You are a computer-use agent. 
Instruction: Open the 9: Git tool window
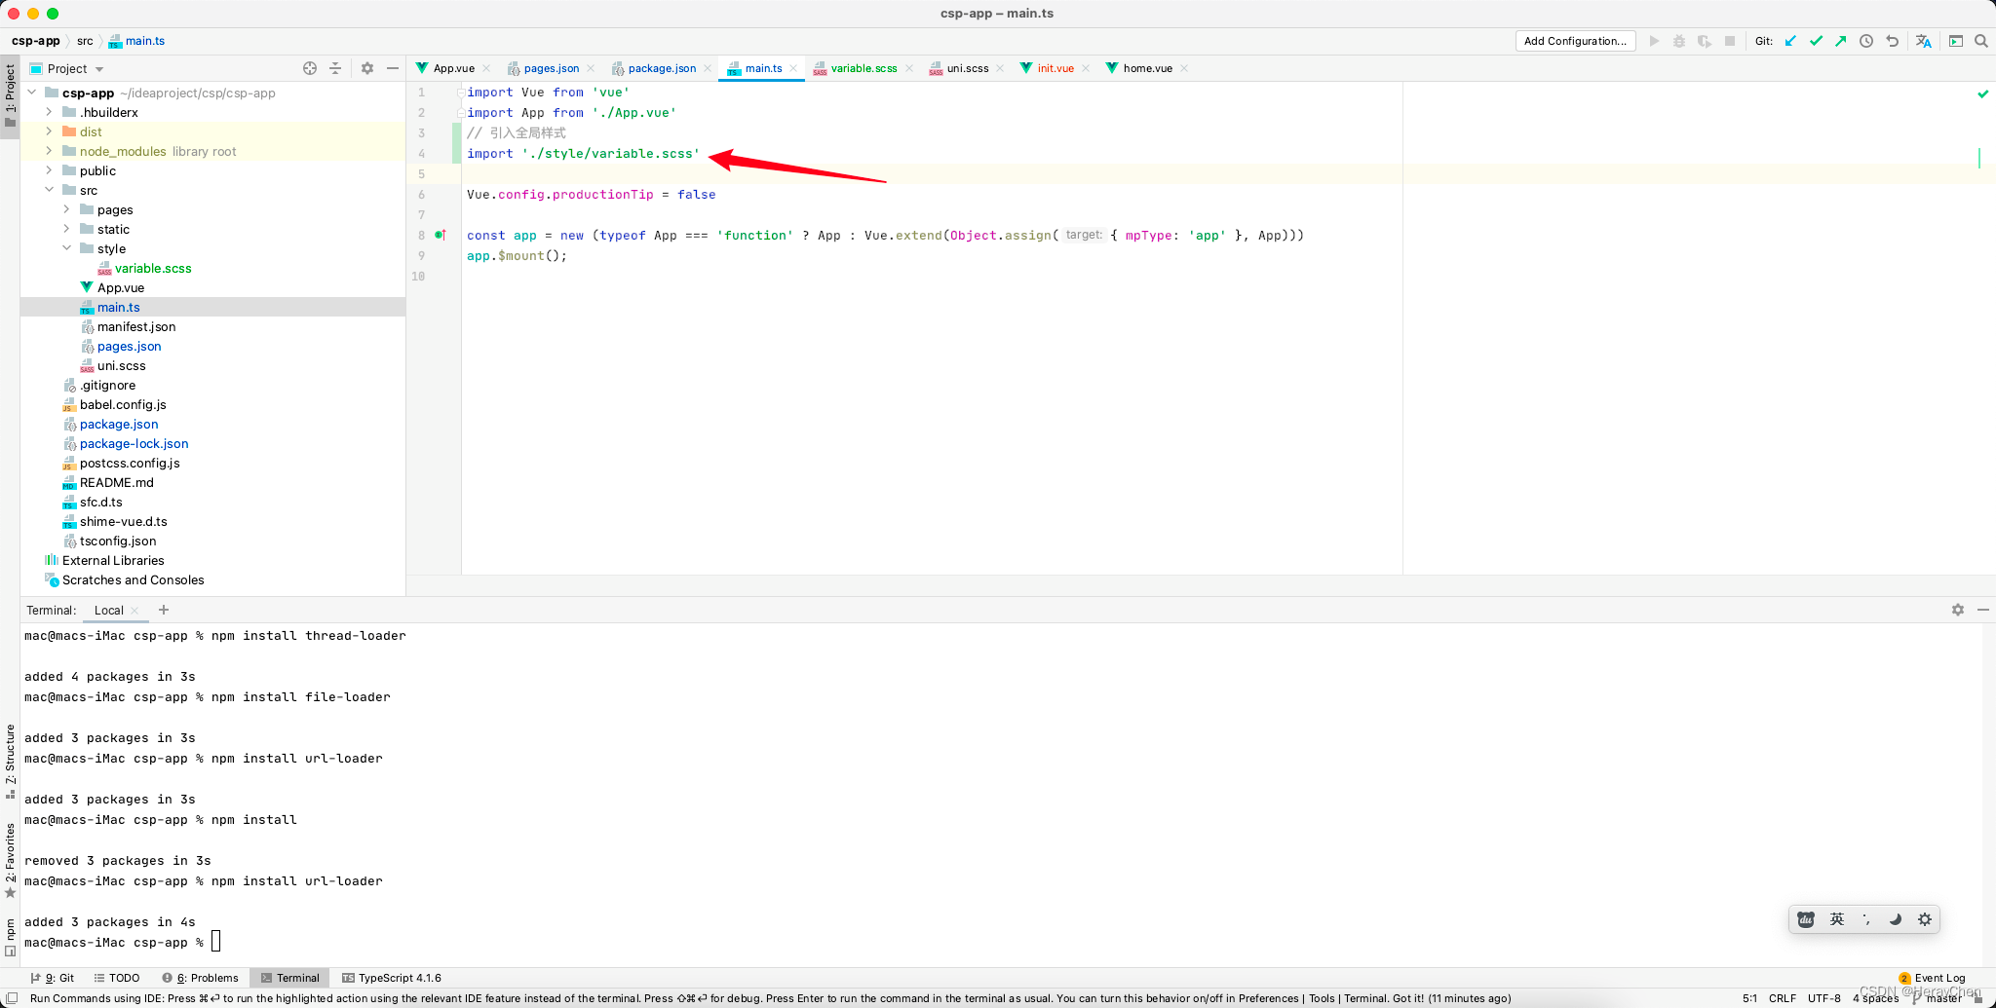click(x=53, y=978)
